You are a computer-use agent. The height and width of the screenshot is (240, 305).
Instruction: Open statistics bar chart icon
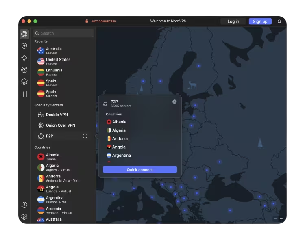(24, 94)
